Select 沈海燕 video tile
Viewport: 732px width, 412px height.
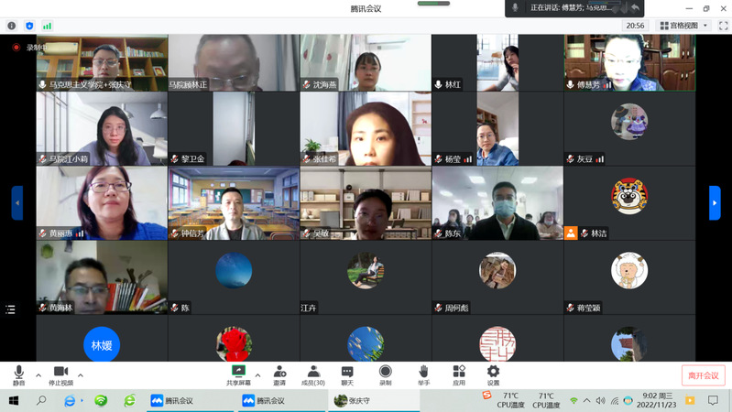click(366, 62)
